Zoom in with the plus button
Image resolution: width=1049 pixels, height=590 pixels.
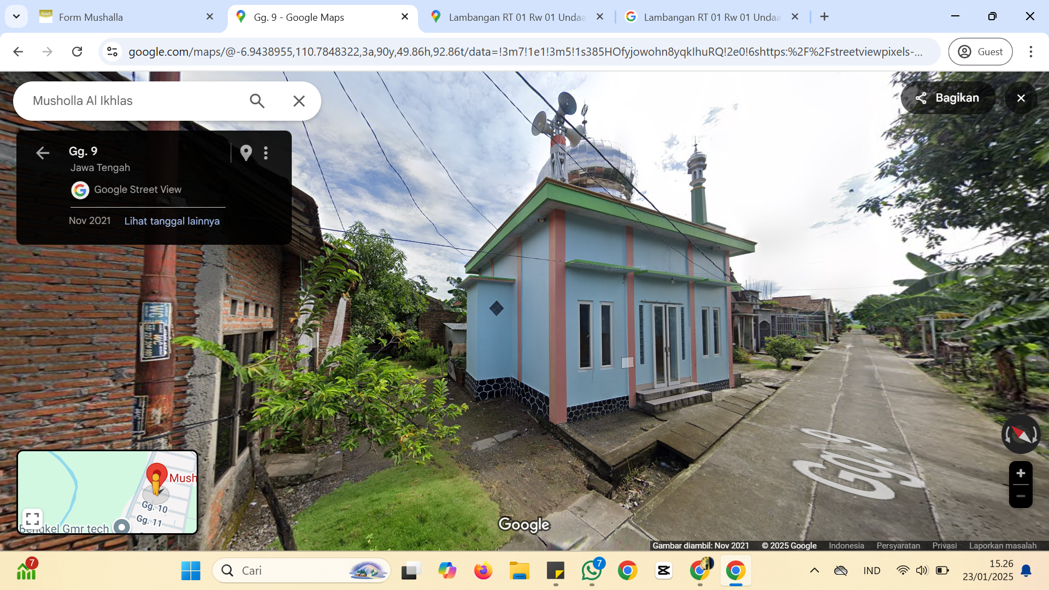tap(1020, 473)
